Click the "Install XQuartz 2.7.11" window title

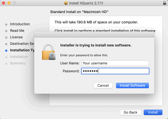tap(86, 3)
